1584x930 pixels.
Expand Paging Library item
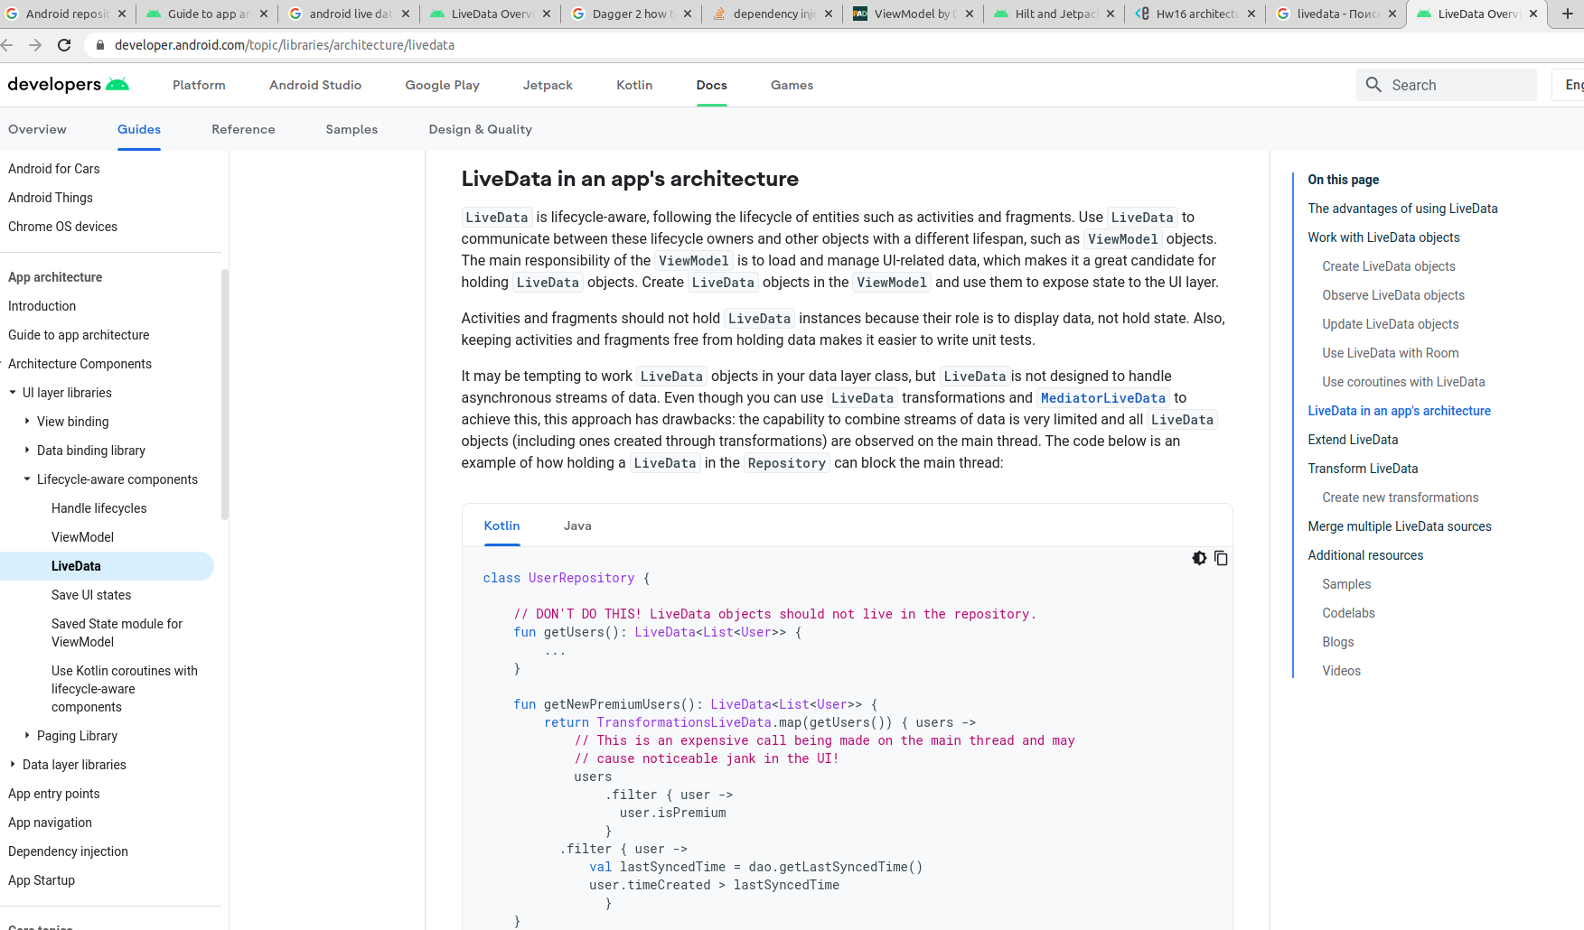click(x=27, y=736)
